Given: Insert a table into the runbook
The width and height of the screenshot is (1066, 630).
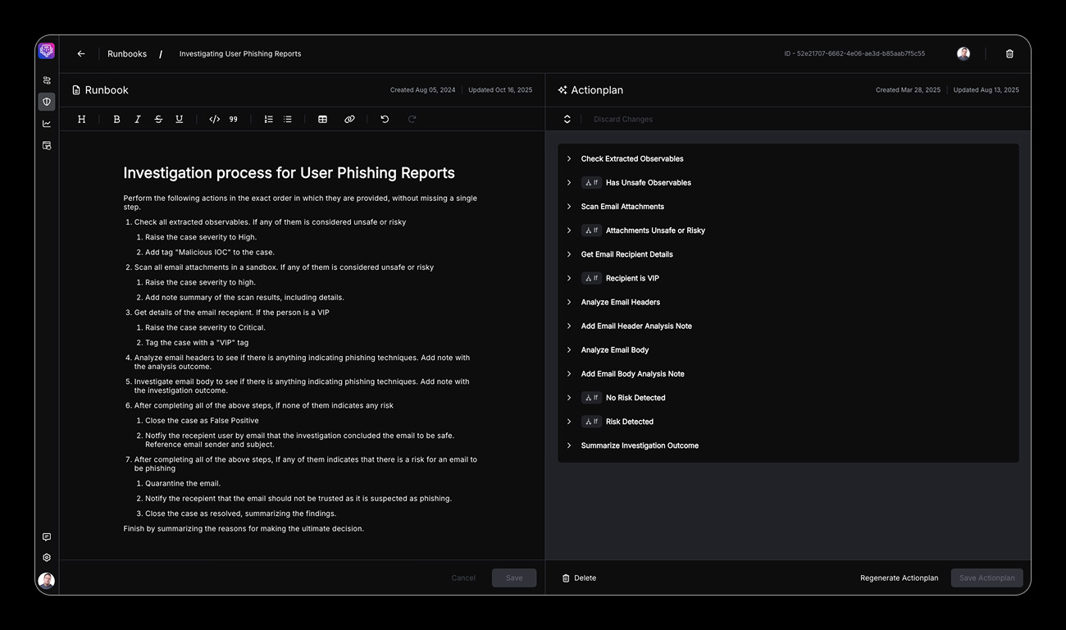Looking at the screenshot, I should (323, 119).
